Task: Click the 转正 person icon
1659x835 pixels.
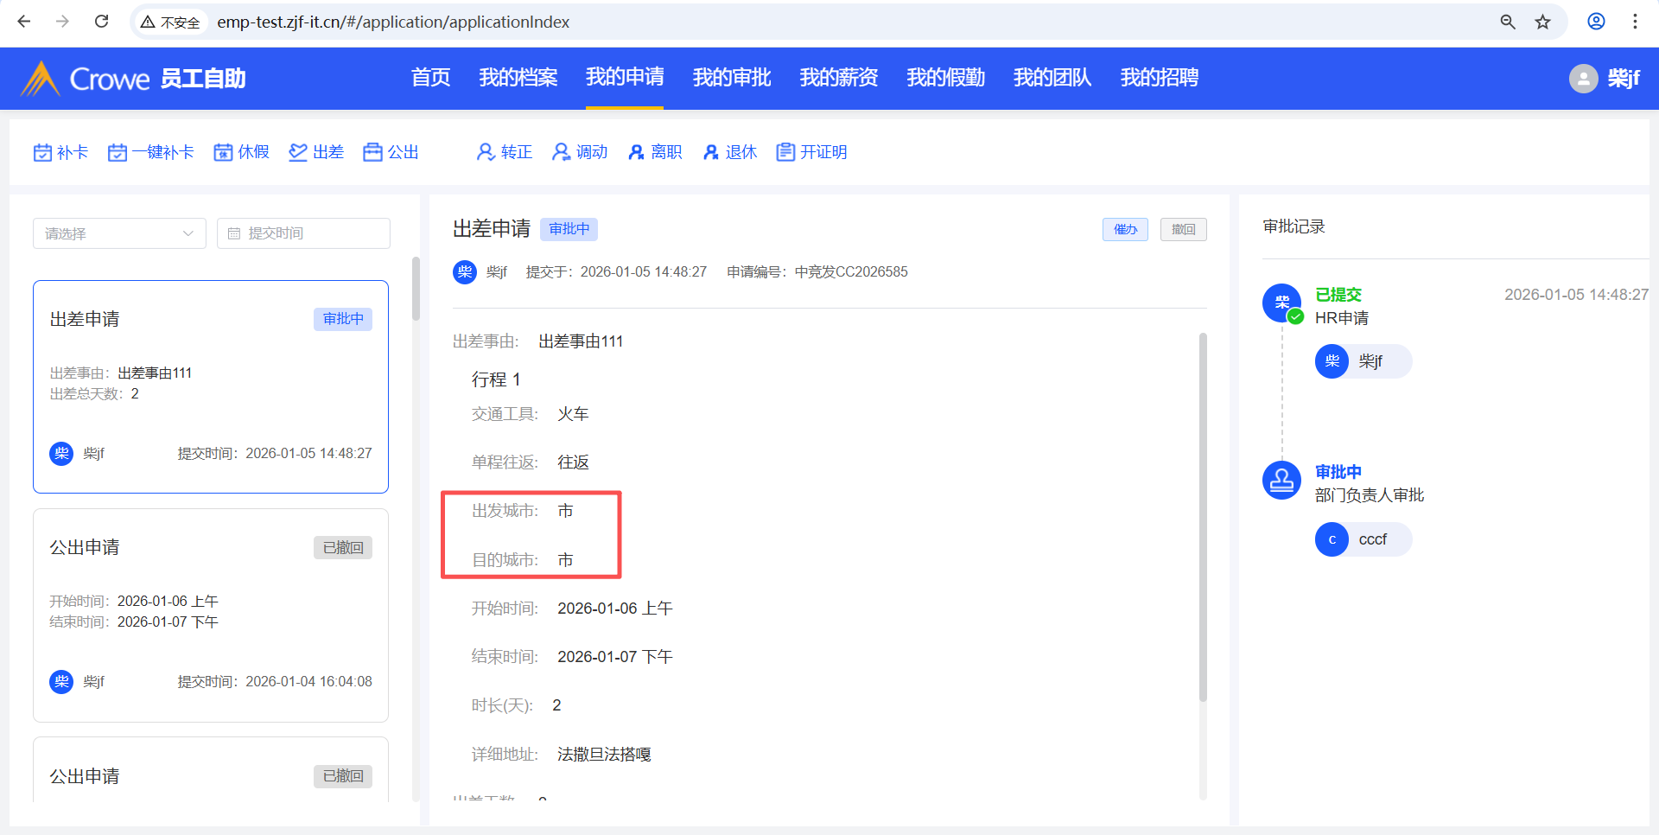Action: pyautogui.click(x=486, y=152)
